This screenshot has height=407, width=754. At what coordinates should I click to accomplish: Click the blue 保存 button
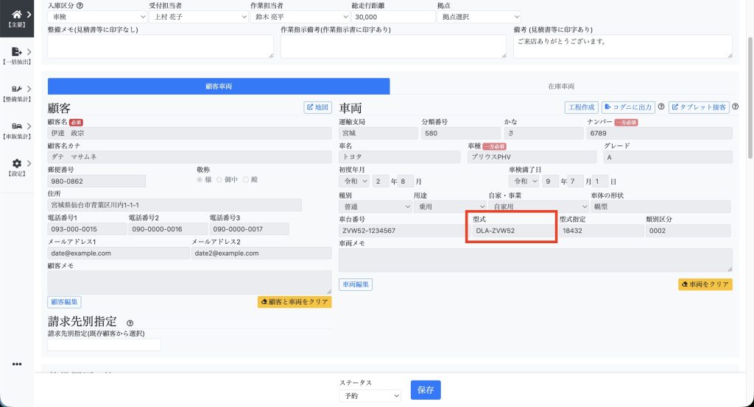pyautogui.click(x=426, y=390)
